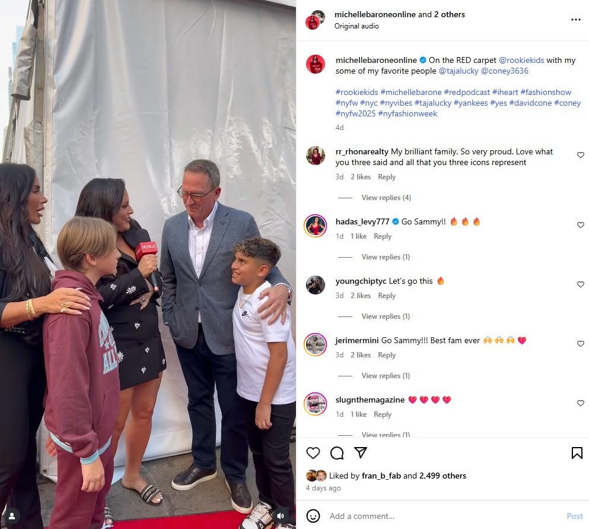The height and width of the screenshot is (529, 589).
Task: Like the post with the heart icon
Action: (313, 452)
